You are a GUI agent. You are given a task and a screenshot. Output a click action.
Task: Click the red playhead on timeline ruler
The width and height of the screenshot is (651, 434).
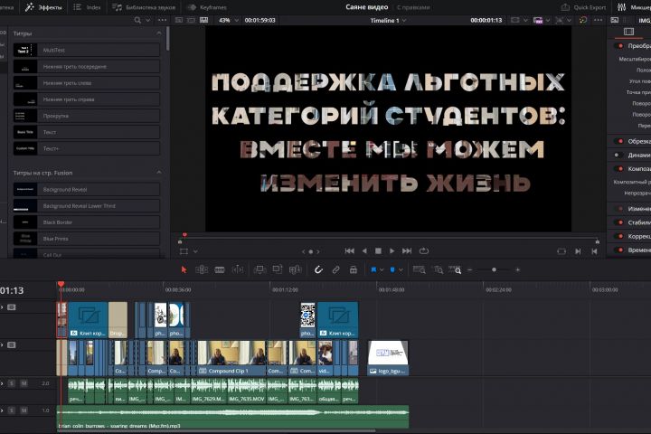pyautogui.click(x=61, y=285)
